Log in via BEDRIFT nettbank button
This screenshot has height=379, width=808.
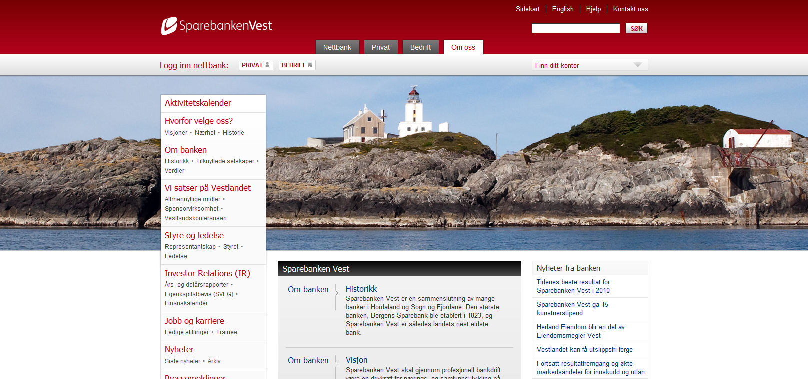pos(297,65)
